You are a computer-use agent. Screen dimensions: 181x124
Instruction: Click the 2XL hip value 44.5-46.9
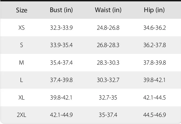154,115
